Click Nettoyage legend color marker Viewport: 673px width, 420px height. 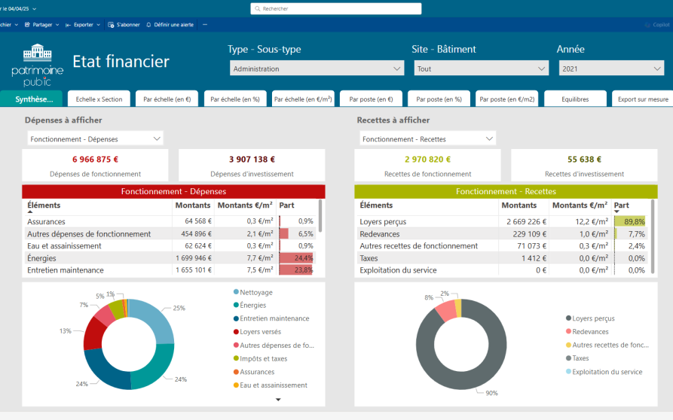point(236,292)
